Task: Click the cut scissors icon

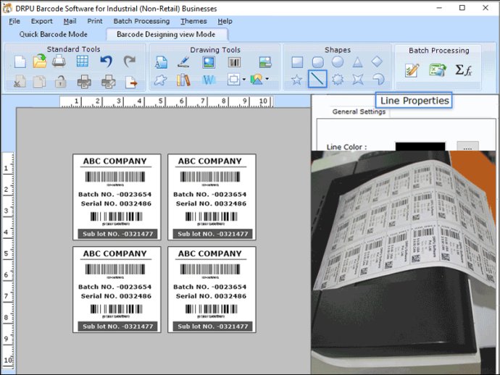Action: 20,82
